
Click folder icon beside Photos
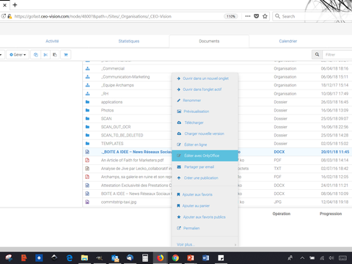pyautogui.click(x=87, y=110)
